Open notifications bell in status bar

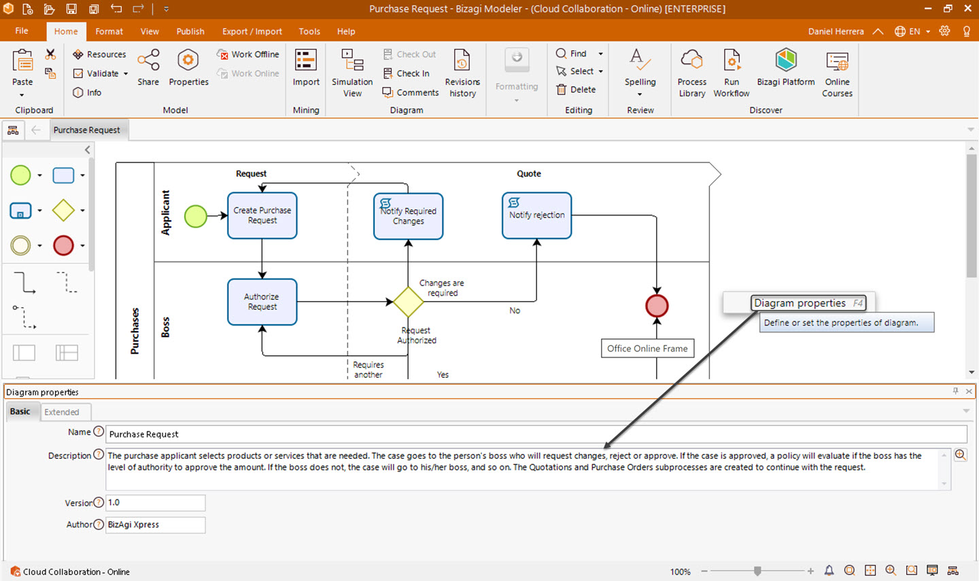[829, 571]
